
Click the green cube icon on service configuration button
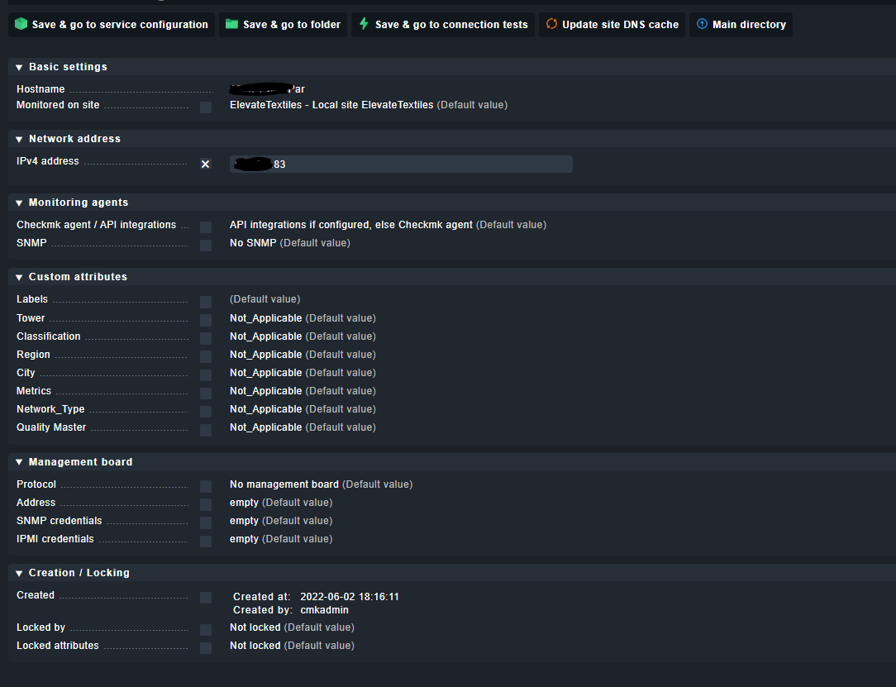(x=22, y=25)
